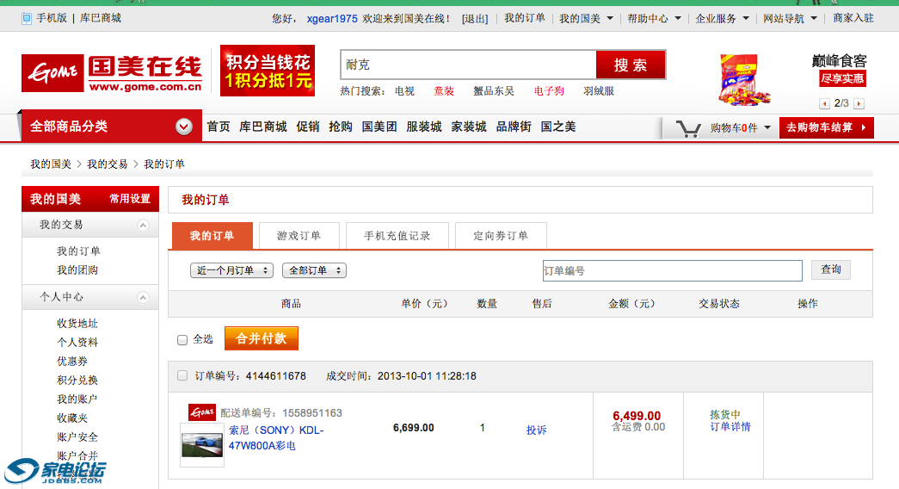
Task: Click the shopping cart icon
Action: tap(687, 128)
